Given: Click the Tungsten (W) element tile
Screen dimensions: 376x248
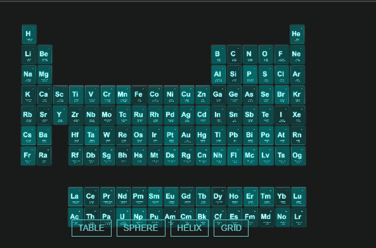Looking at the screenshot, I should coord(107,135).
